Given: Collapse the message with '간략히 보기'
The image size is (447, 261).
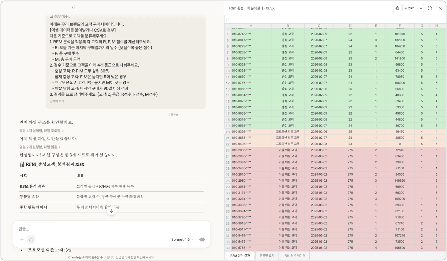Looking at the screenshot, I should (x=57, y=101).
